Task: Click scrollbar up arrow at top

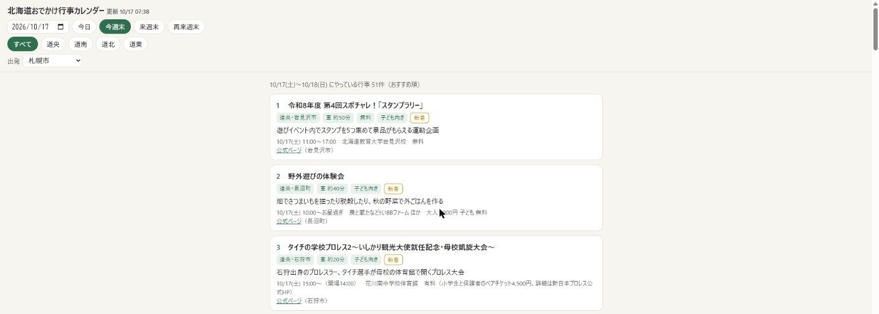Action: click(x=875, y=3)
